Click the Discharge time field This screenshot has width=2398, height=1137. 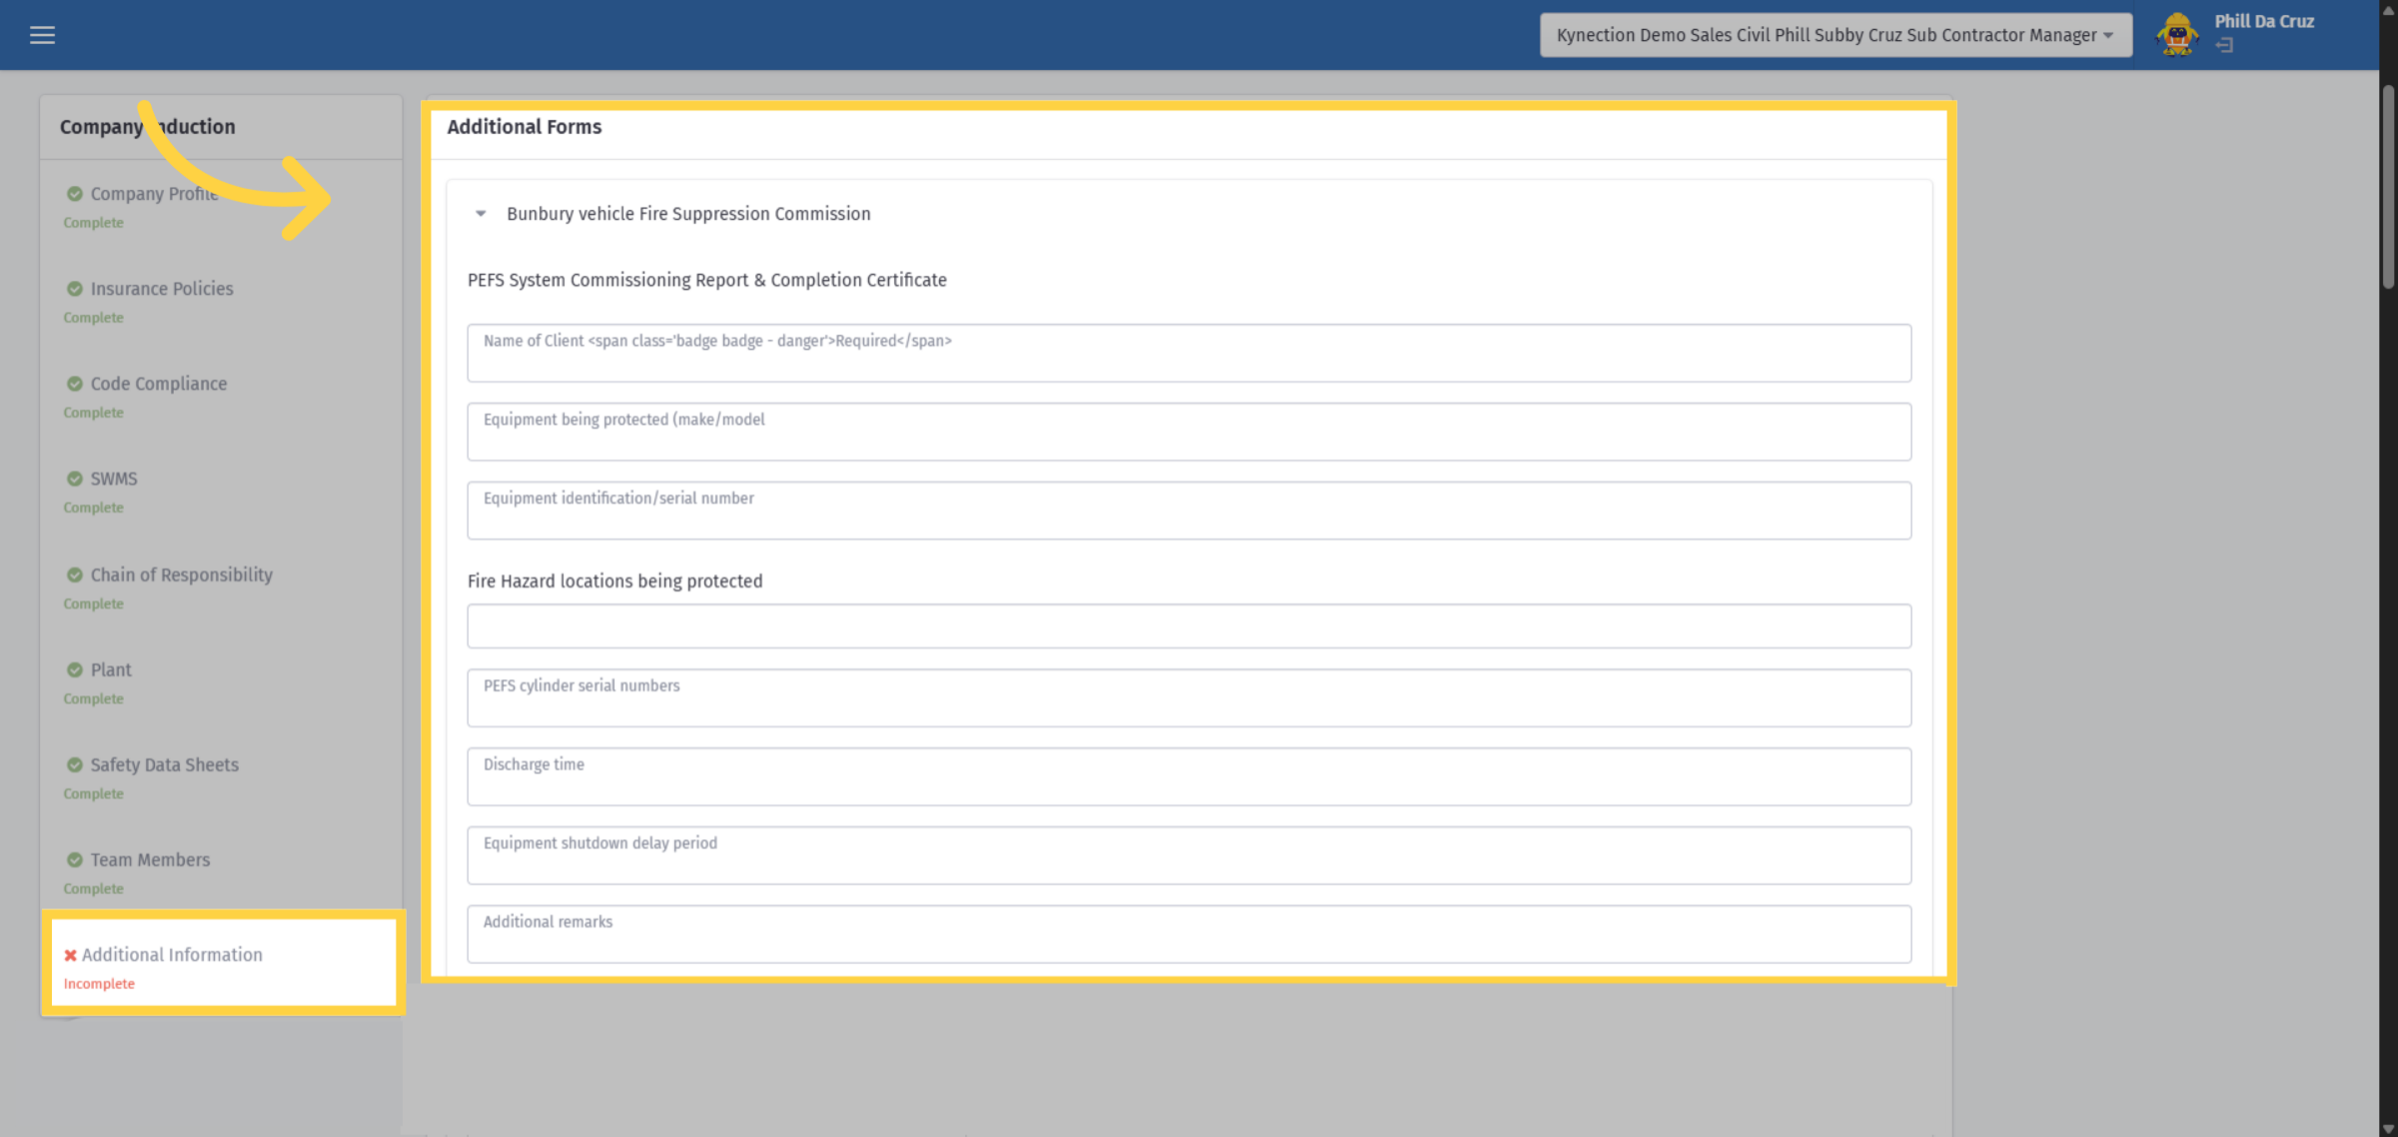1189,776
